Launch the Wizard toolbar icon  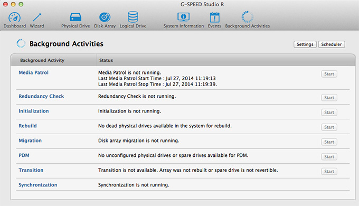coord(37,20)
